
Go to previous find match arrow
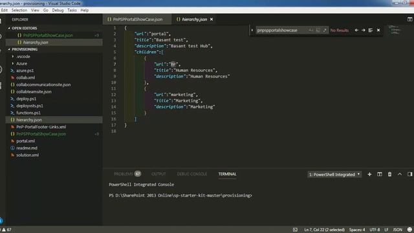tap(356, 30)
